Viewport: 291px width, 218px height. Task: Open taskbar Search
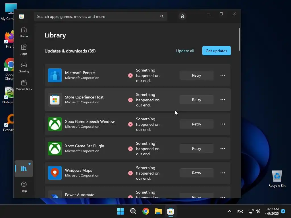click(133, 211)
